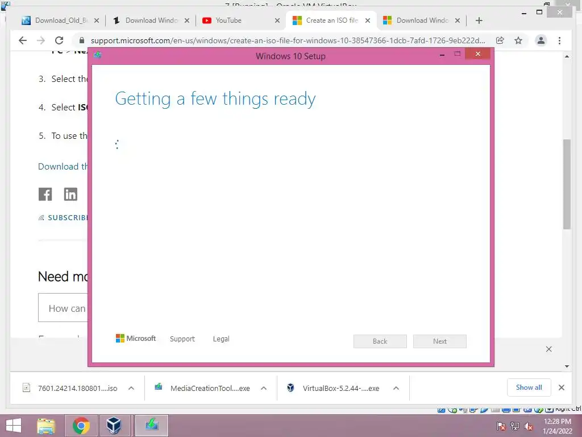The height and width of the screenshot is (437, 582).
Task: Go back in Chrome browser
Action: [23, 40]
